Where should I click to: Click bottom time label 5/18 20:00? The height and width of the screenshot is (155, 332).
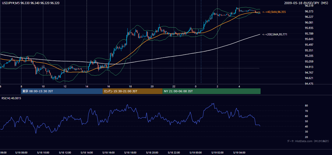(152, 152)
